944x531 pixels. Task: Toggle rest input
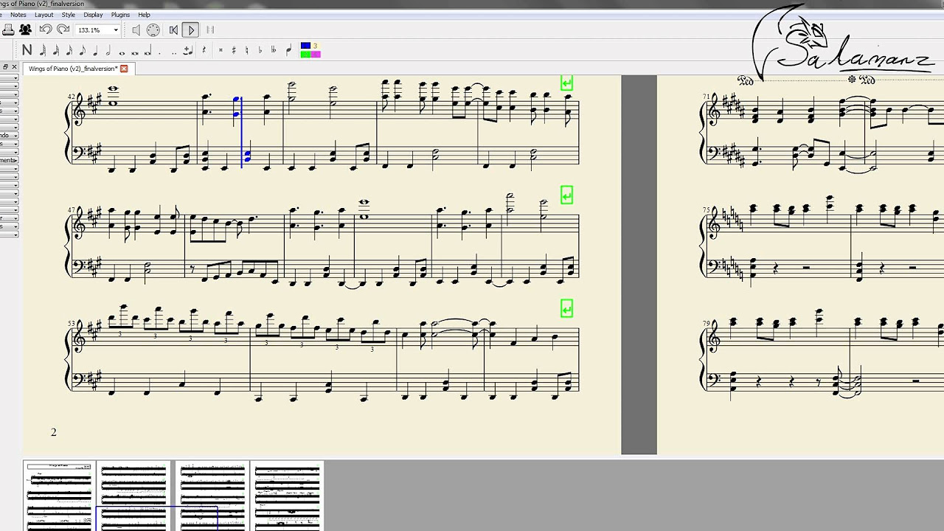[x=204, y=50]
